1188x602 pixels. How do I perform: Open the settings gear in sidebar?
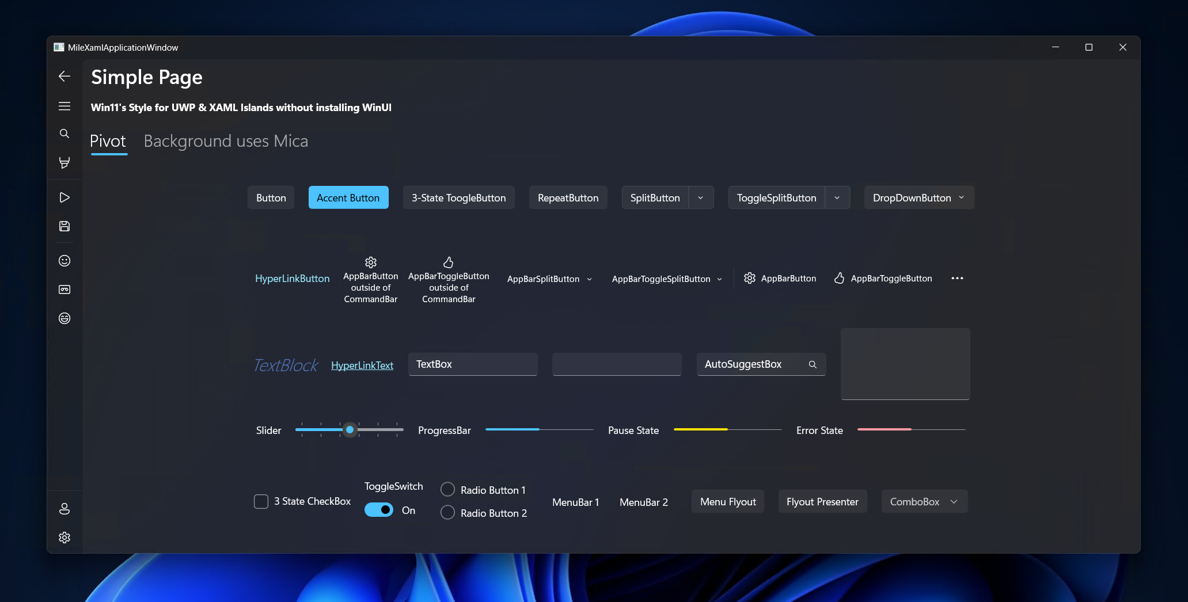coord(64,538)
